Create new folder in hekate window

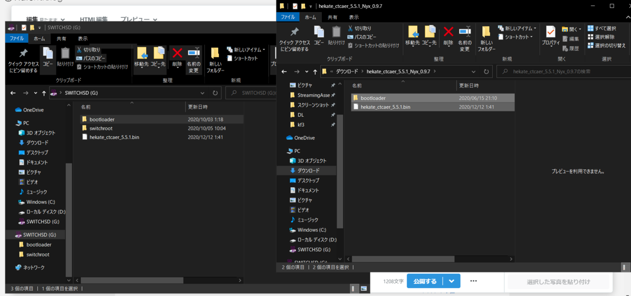[x=486, y=38]
